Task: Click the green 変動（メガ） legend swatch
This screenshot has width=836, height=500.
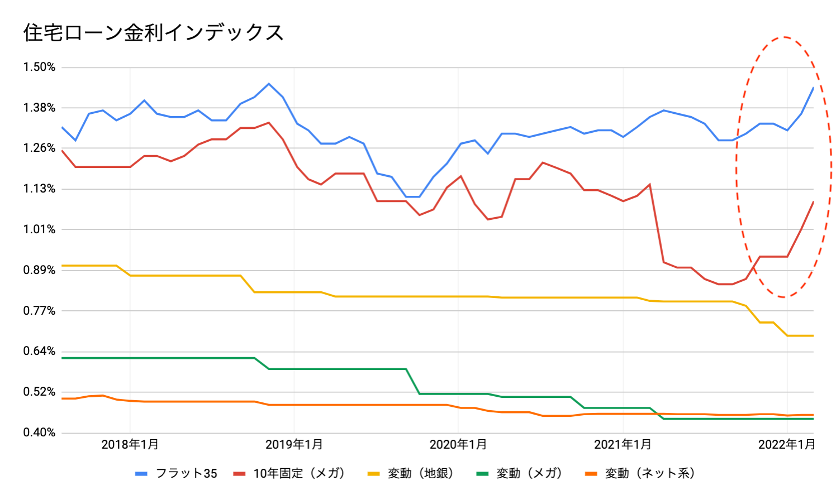Action: pyautogui.click(x=482, y=474)
